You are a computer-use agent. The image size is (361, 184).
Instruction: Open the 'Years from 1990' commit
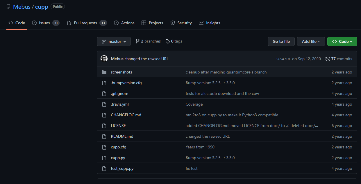tap(200, 147)
